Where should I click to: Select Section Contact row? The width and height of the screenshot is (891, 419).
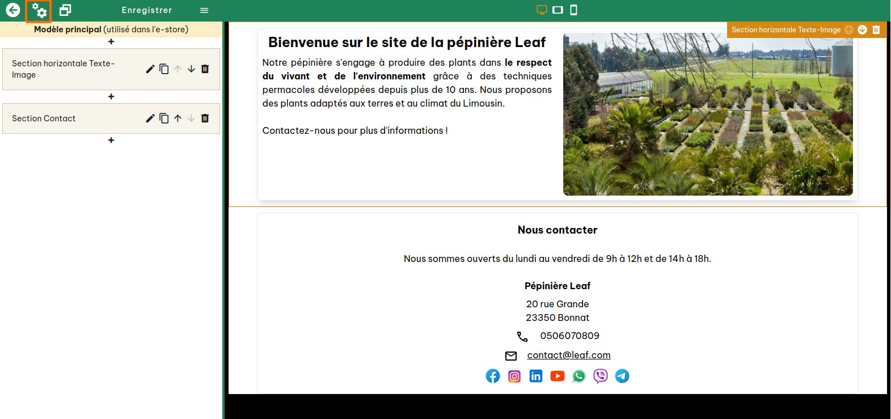pos(111,118)
